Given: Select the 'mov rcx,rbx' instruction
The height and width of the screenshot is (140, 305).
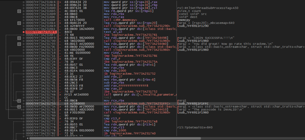Looking at the screenshot, I should click(113, 101).
